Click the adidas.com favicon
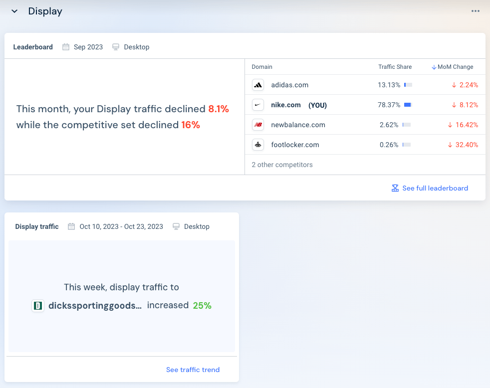490x388 pixels. click(x=258, y=85)
